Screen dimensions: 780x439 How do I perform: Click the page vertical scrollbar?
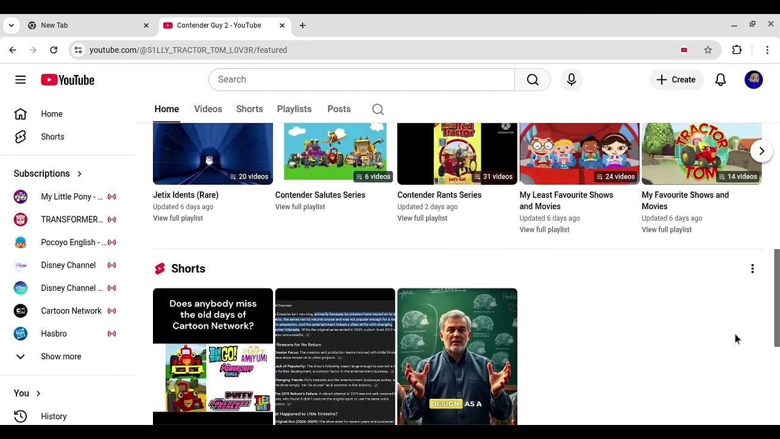click(776, 298)
